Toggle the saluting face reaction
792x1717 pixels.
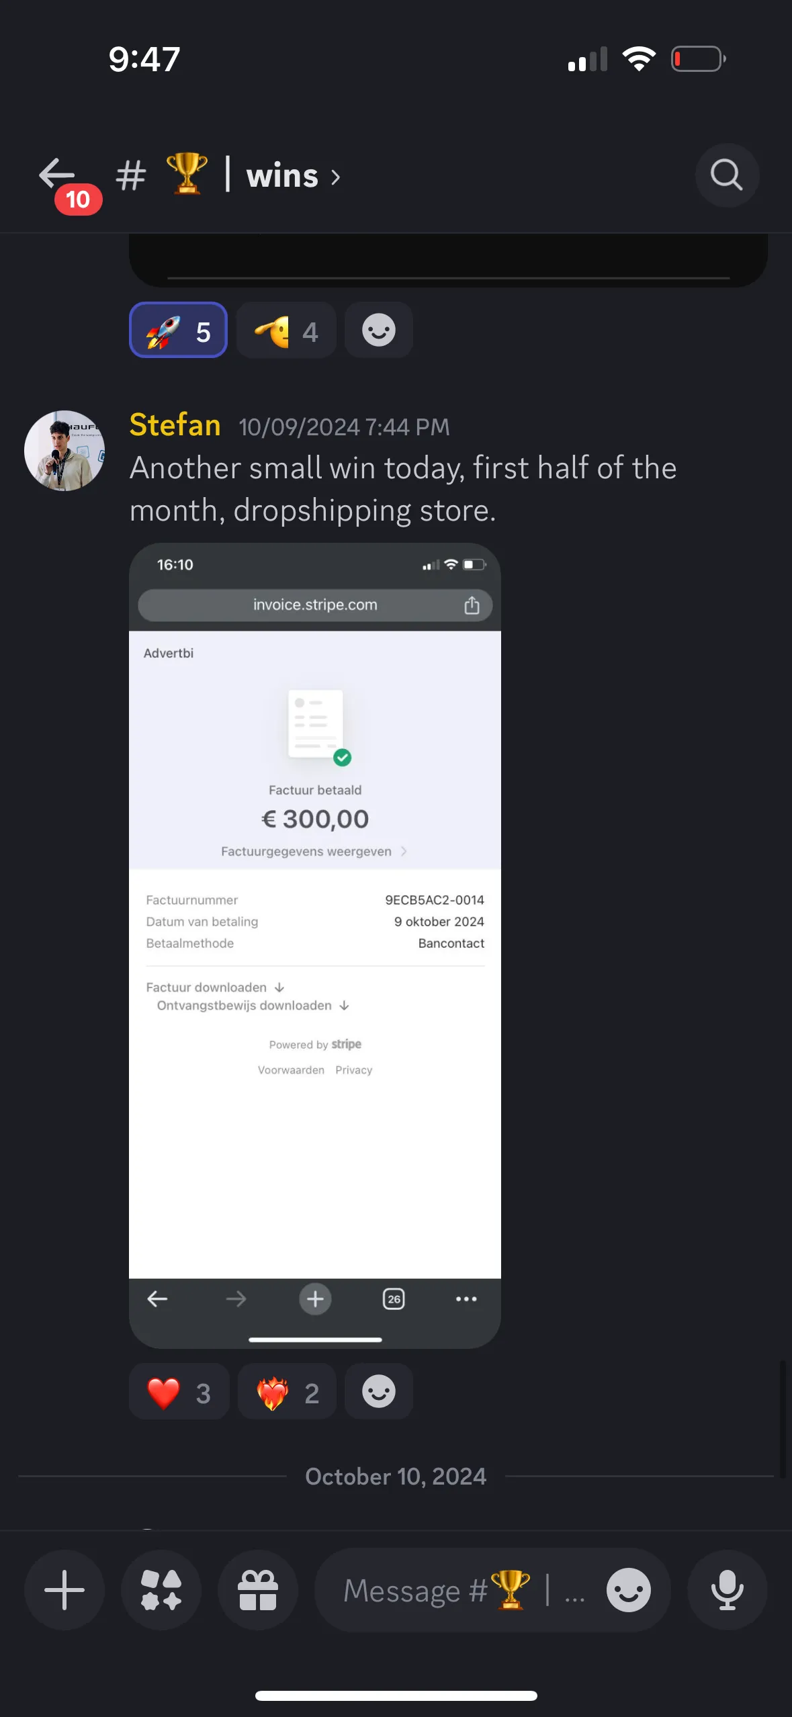click(x=286, y=331)
